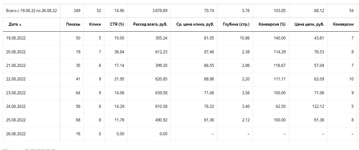Click the 10.86 depth value cell
This screenshot has height=150, width=359.
[x=244, y=38]
